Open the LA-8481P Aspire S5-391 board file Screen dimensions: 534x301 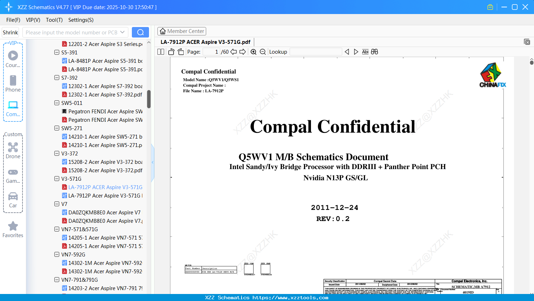(x=102, y=61)
